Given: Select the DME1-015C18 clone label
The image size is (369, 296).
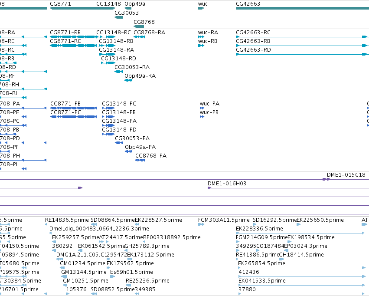Looking at the screenshot, I should pos(346,175).
